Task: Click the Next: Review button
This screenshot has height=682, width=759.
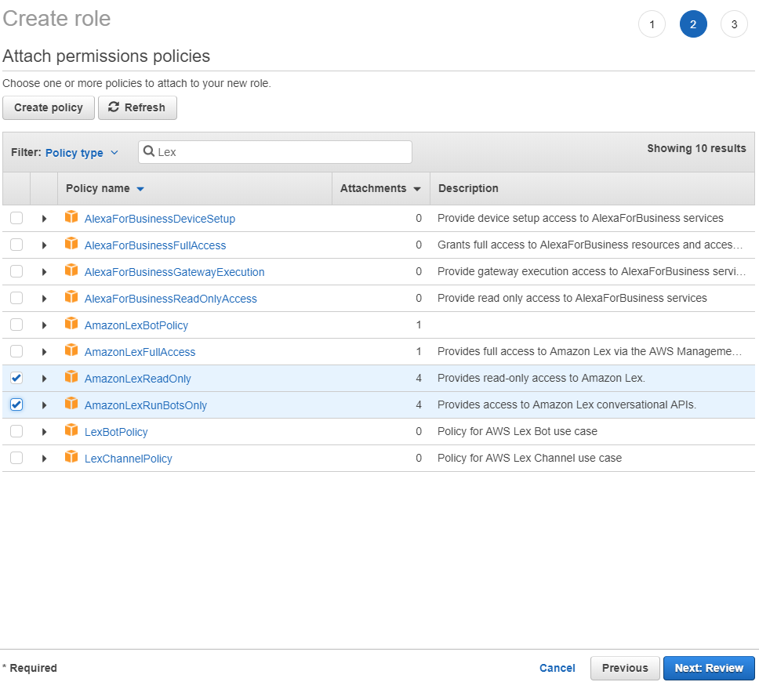Action: 709,668
